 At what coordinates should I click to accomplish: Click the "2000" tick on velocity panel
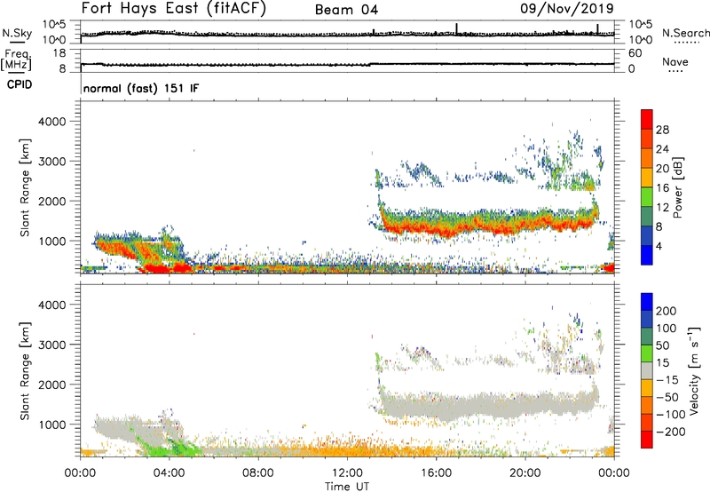[52, 385]
